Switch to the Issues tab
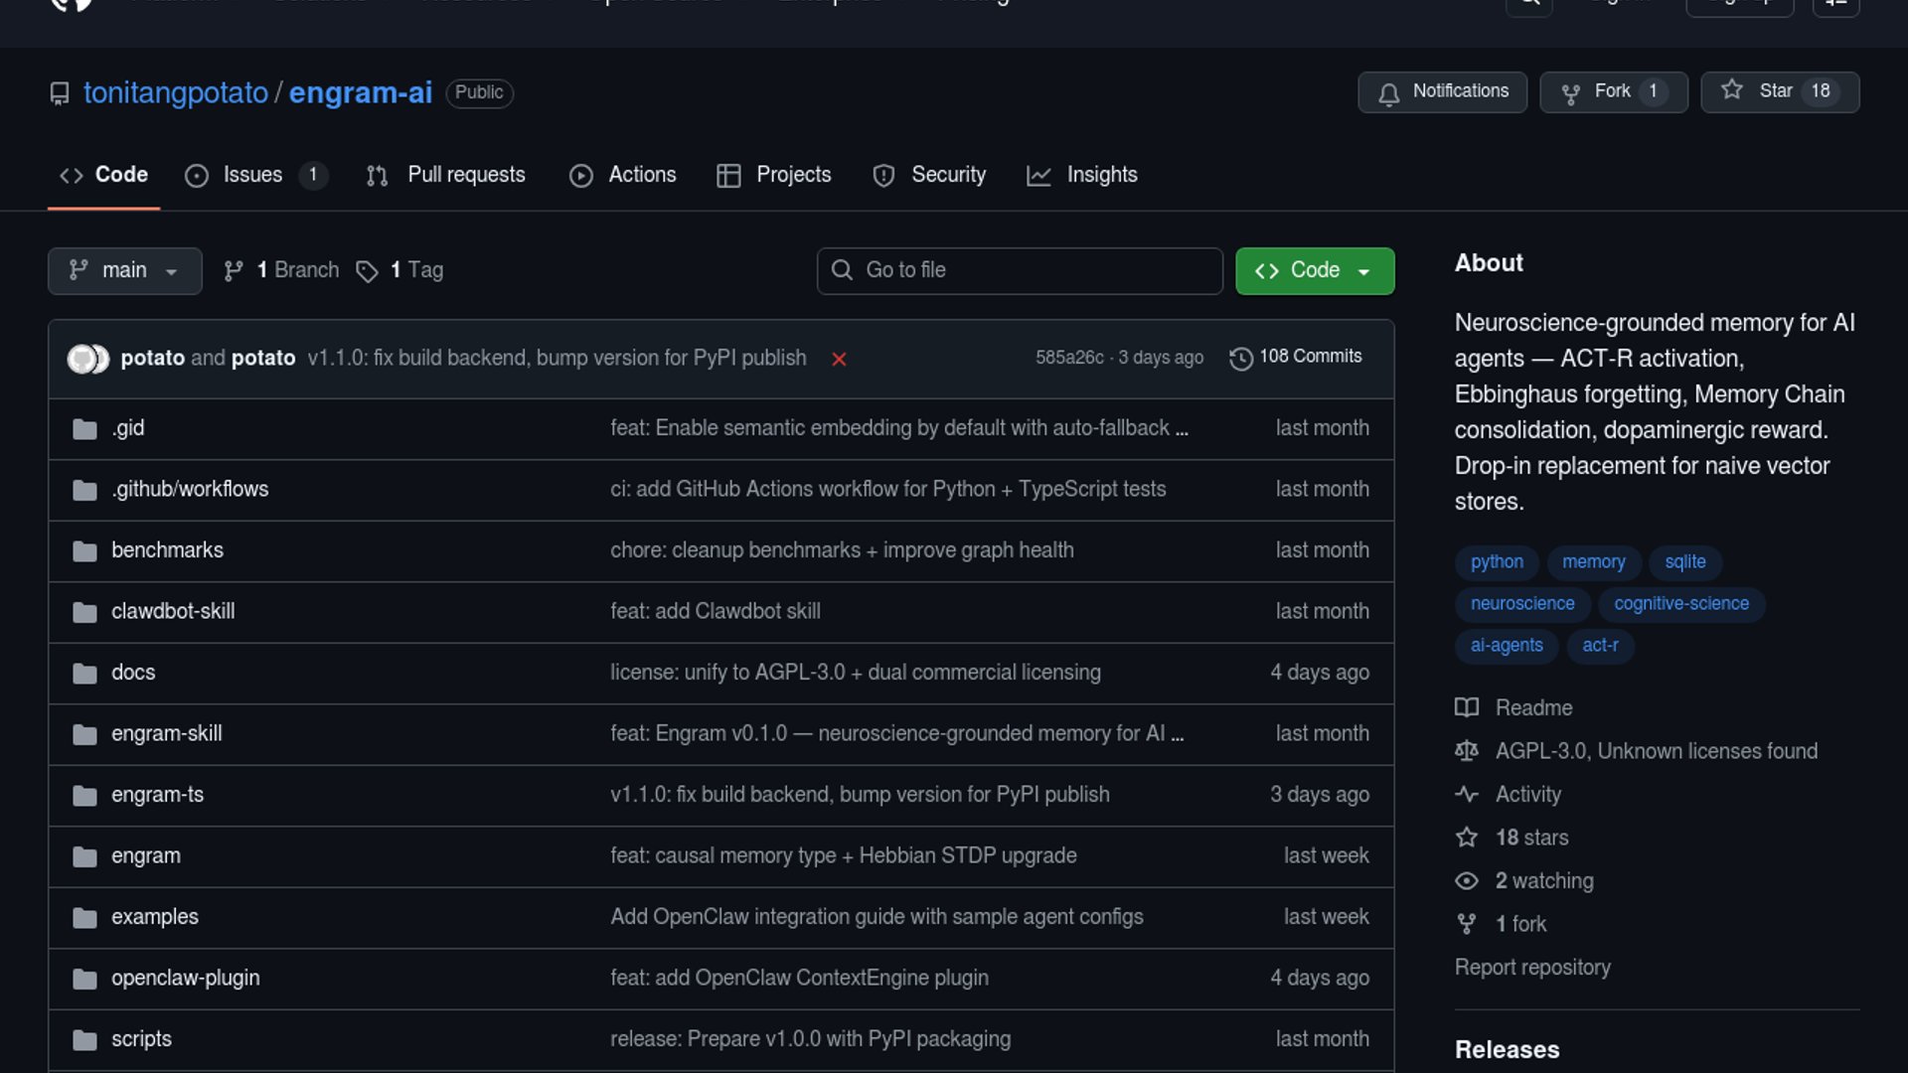The width and height of the screenshot is (1908, 1073). point(252,175)
